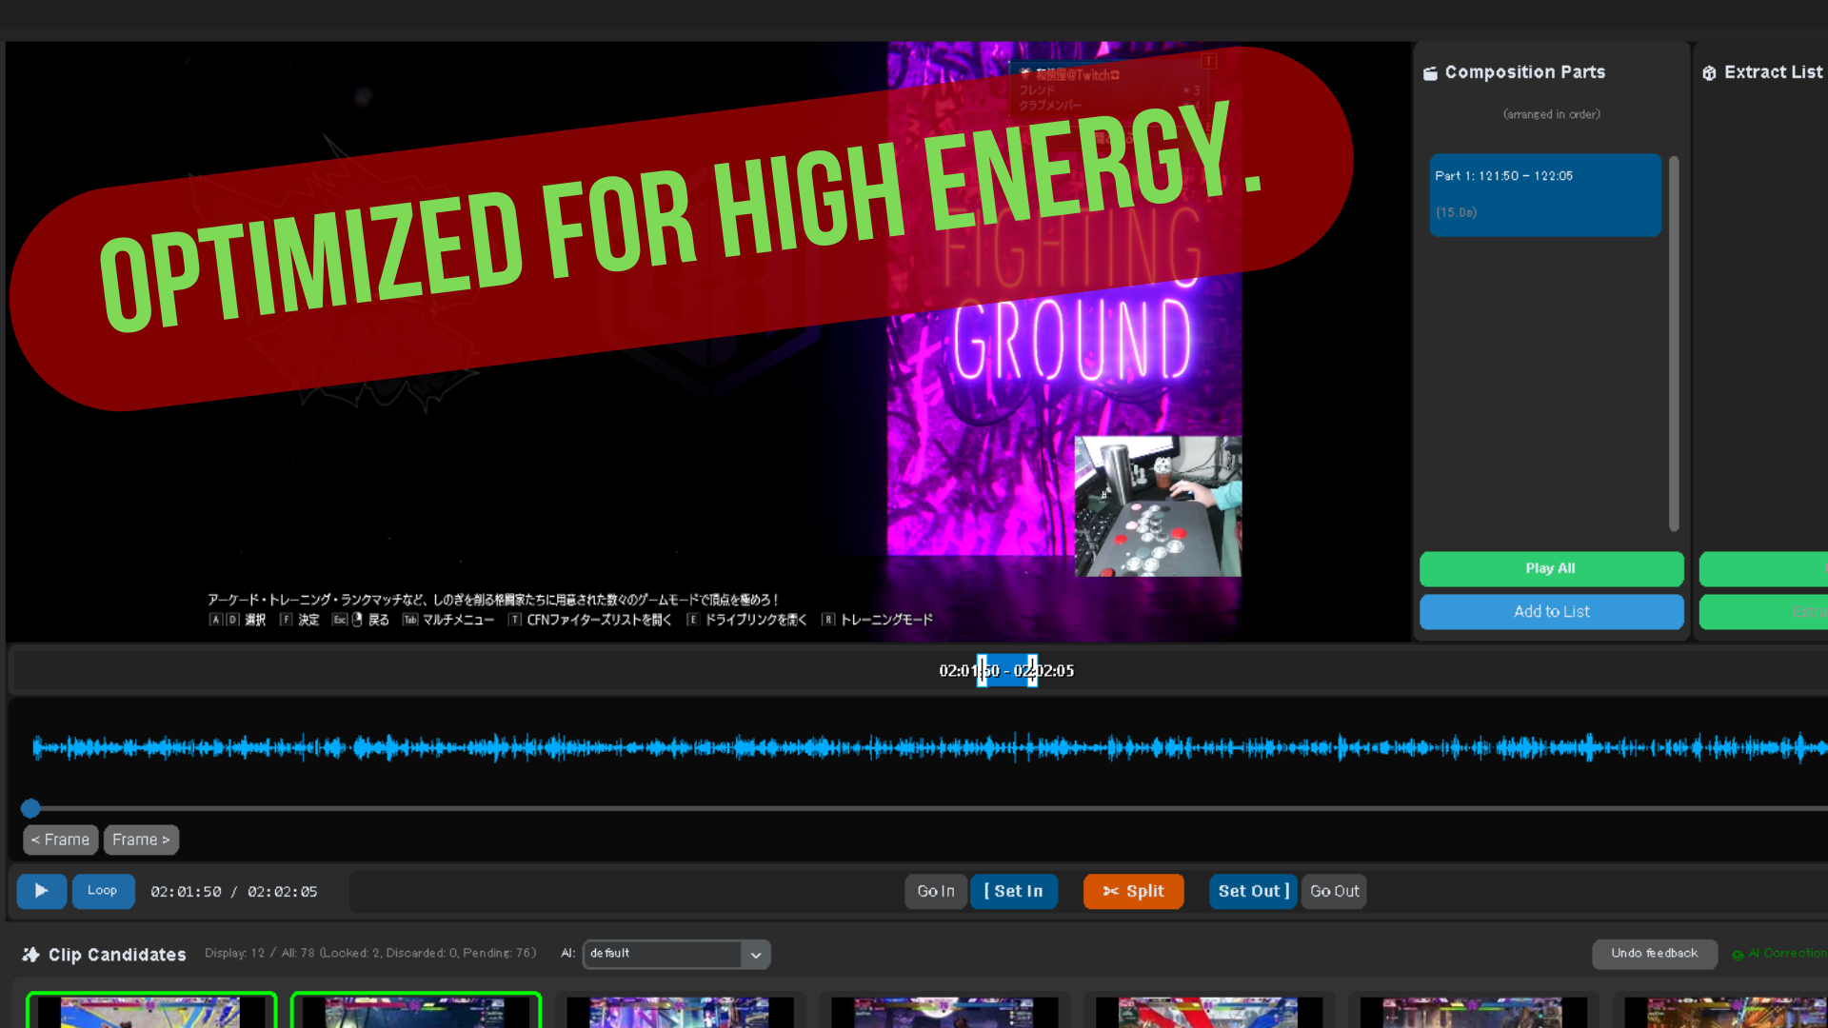This screenshot has height=1028, width=1828.
Task: Select the second clip candidate thumbnail
Action: (416, 1011)
